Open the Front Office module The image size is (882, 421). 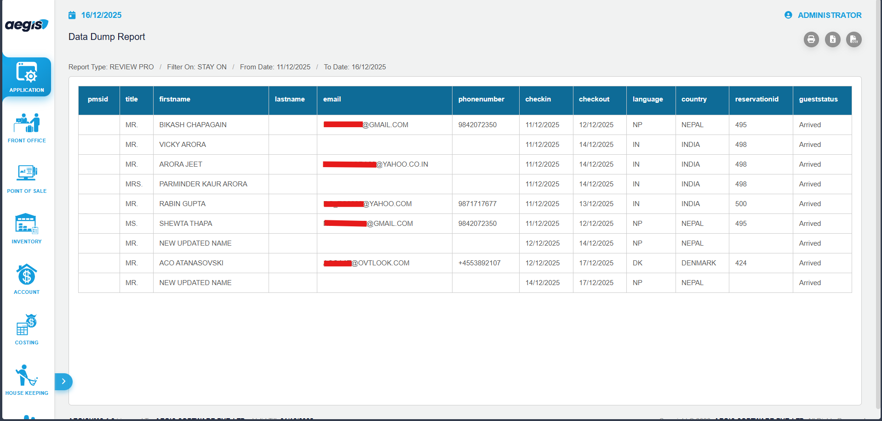[27, 128]
